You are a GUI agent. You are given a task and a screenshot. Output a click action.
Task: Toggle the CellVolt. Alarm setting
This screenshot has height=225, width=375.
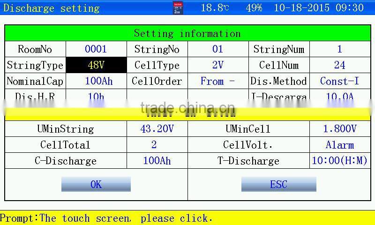tap(340, 145)
